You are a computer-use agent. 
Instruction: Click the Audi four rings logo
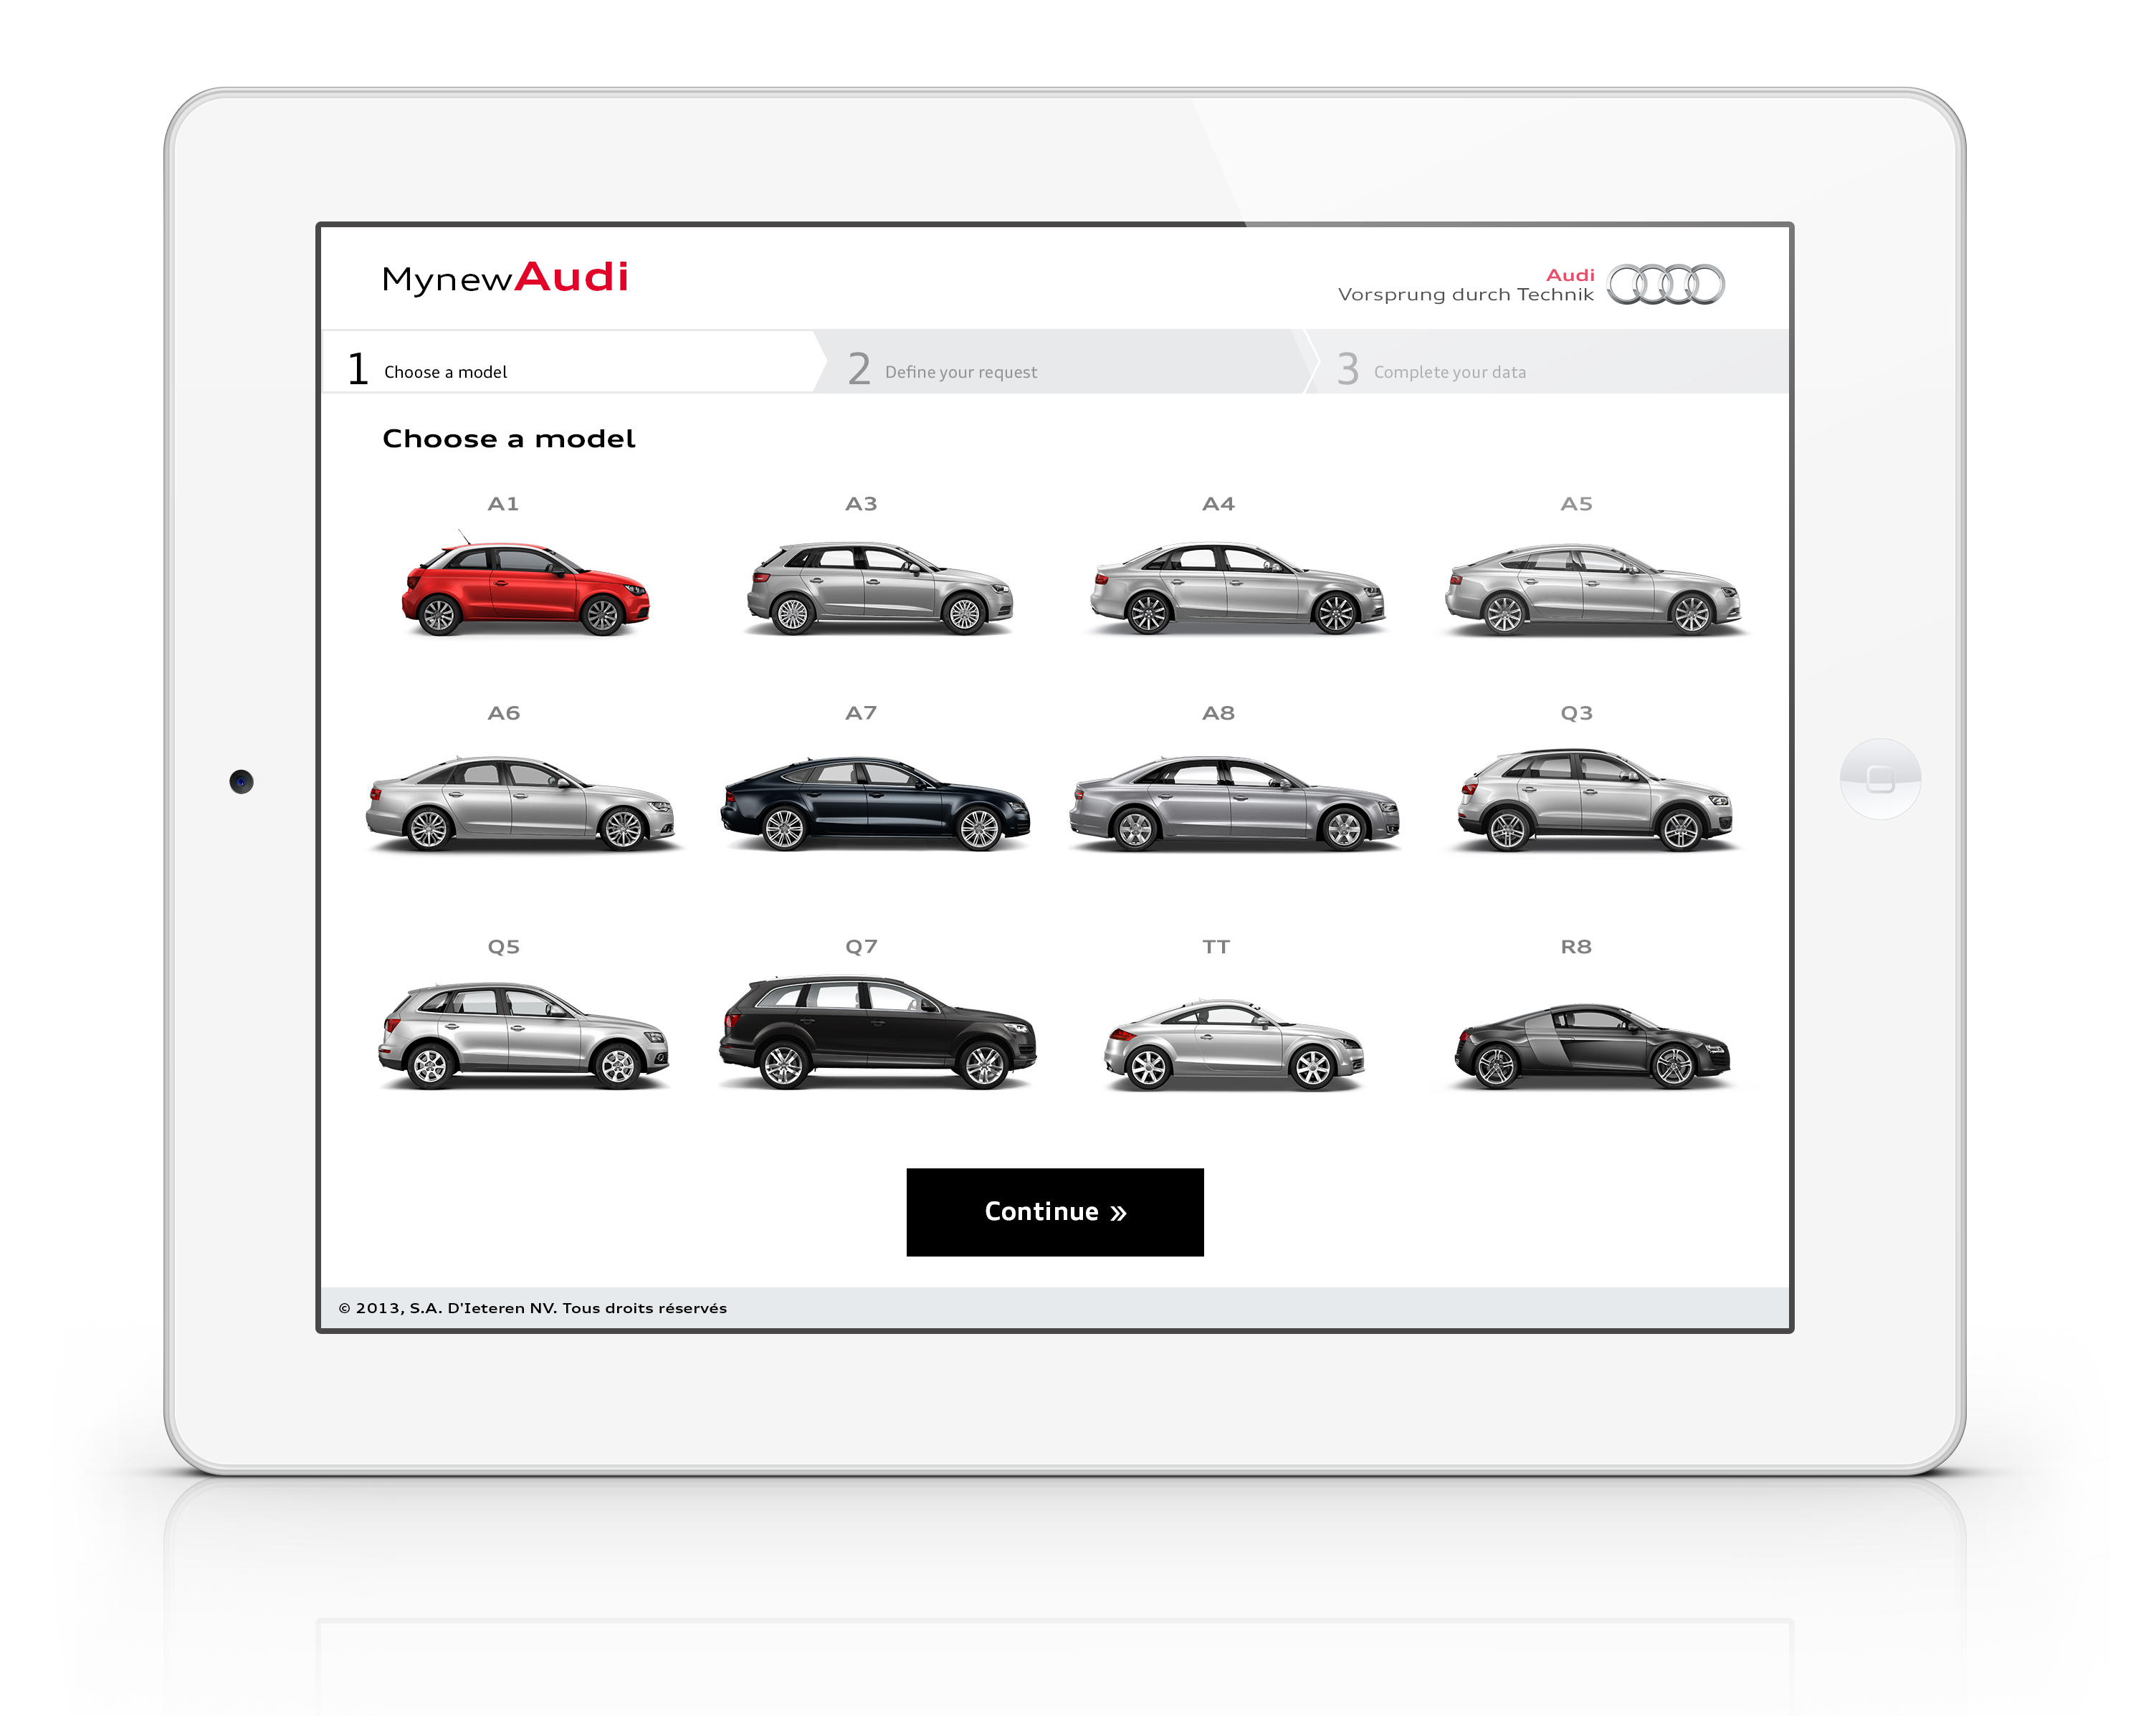[x=1665, y=285]
